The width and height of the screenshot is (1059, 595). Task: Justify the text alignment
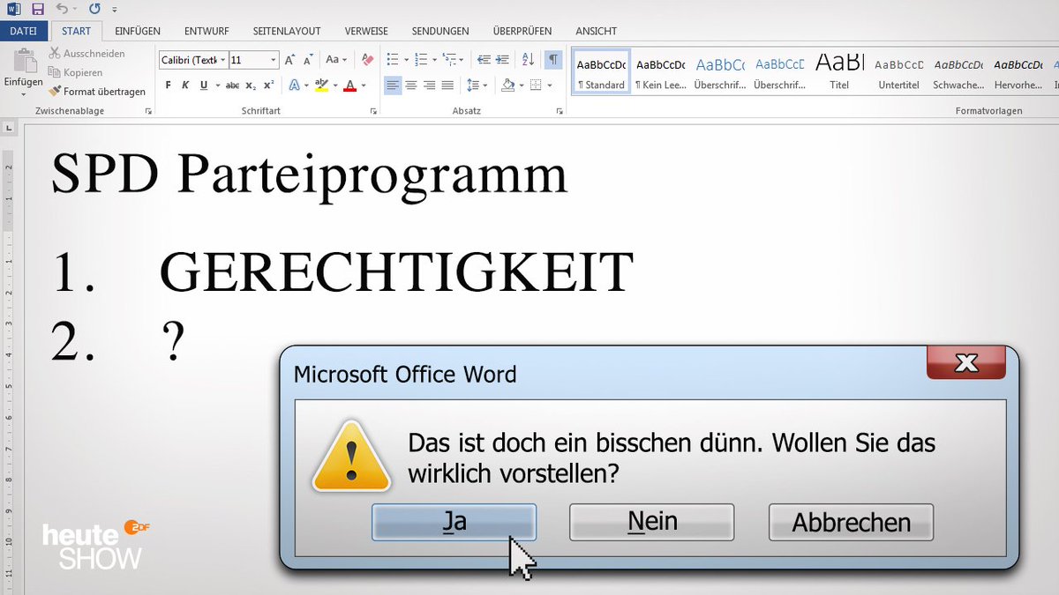[x=447, y=86]
